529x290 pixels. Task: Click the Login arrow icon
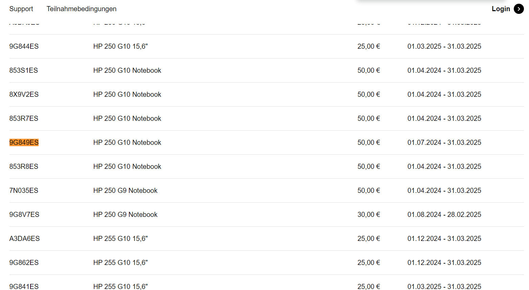point(519,9)
